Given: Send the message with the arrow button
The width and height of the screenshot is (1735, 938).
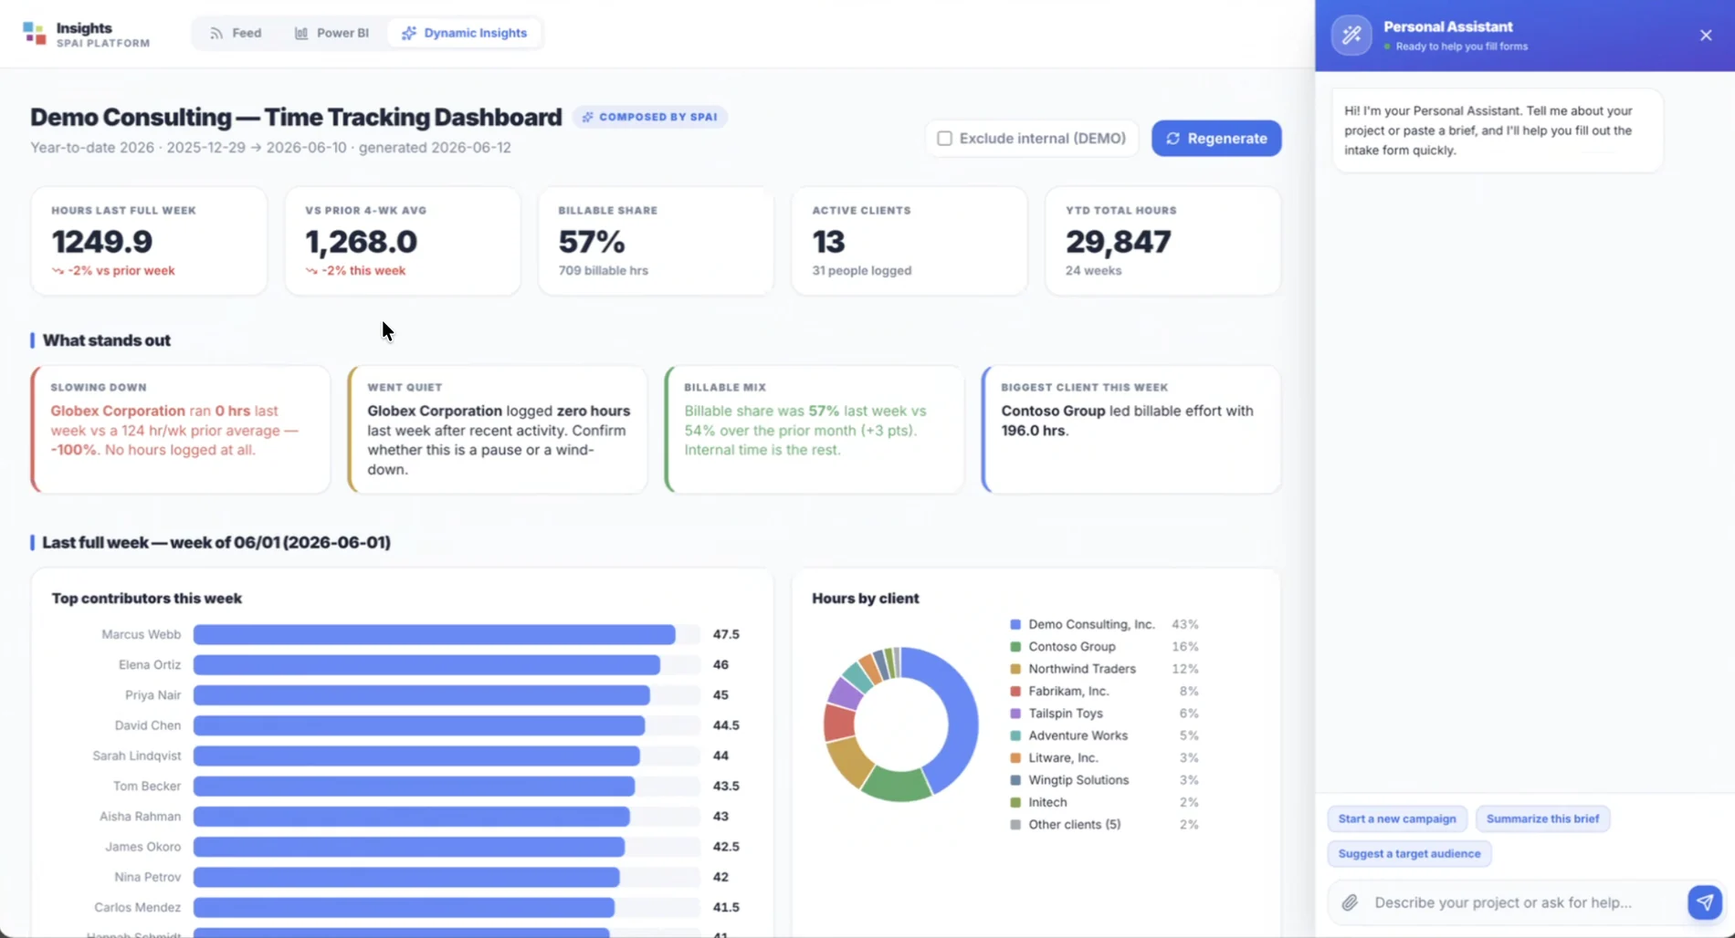Looking at the screenshot, I should coord(1704,902).
